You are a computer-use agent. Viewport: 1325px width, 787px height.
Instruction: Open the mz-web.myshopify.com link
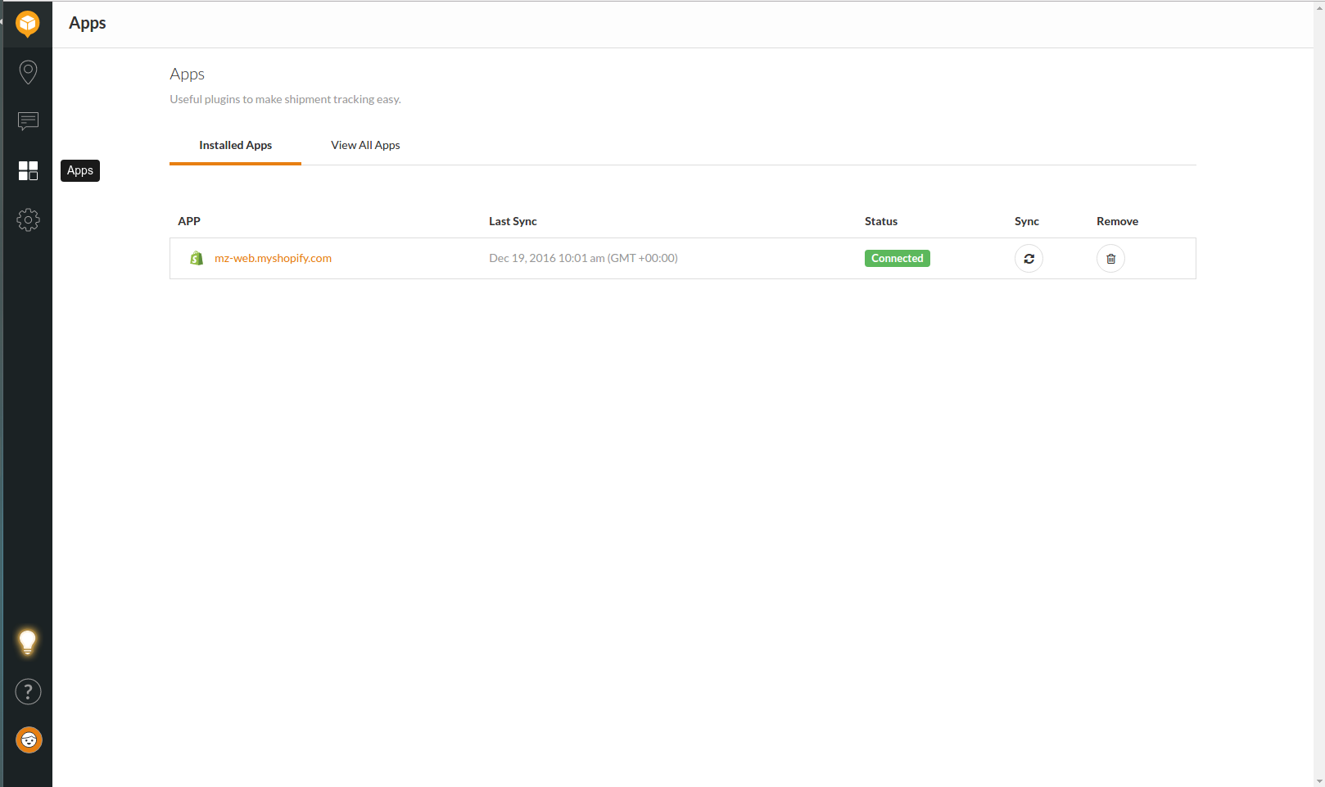(273, 258)
